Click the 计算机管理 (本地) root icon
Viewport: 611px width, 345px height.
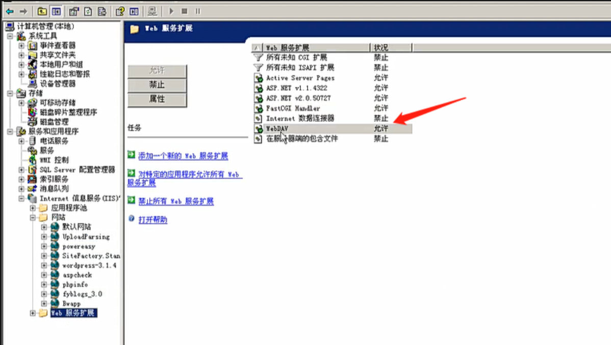pyautogui.click(x=10, y=26)
